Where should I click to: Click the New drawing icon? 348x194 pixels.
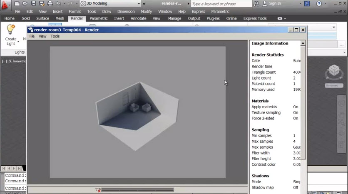17,4
